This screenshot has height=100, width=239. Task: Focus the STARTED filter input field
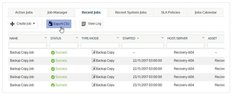click(143, 45)
